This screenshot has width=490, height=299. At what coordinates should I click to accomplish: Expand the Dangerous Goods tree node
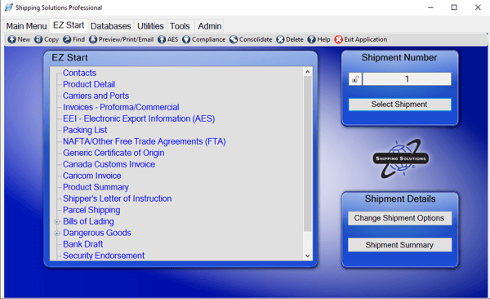pos(57,234)
